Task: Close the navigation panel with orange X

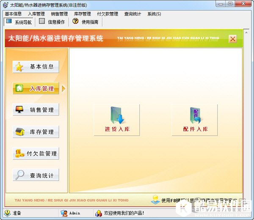Action: click(x=233, y=39)
